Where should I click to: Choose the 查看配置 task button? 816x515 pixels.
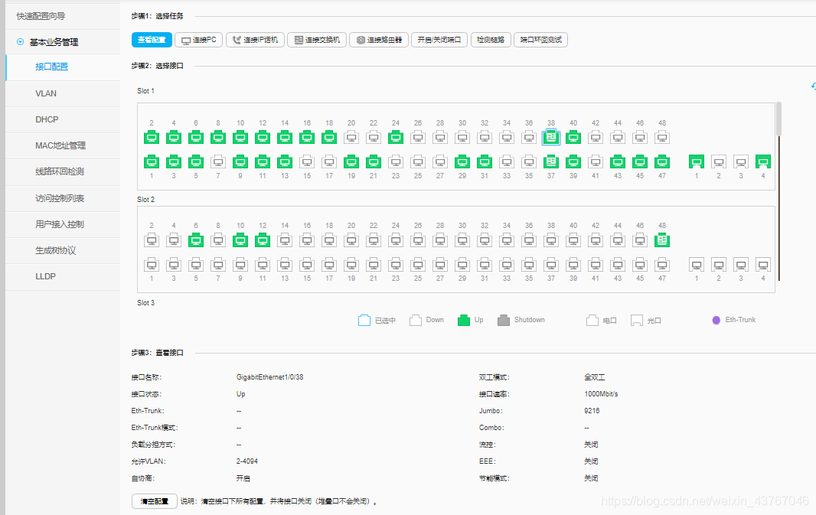click(x=152, y=40)
